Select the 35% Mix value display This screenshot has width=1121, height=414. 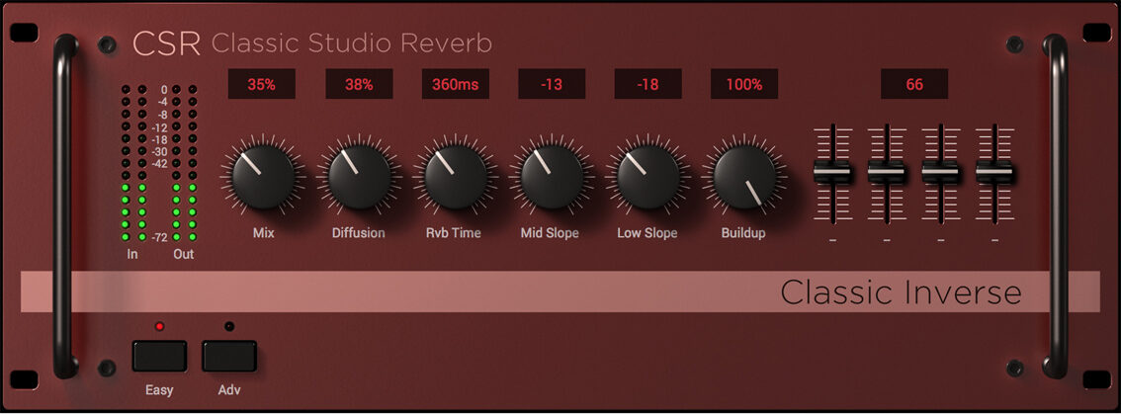[262, 84]
